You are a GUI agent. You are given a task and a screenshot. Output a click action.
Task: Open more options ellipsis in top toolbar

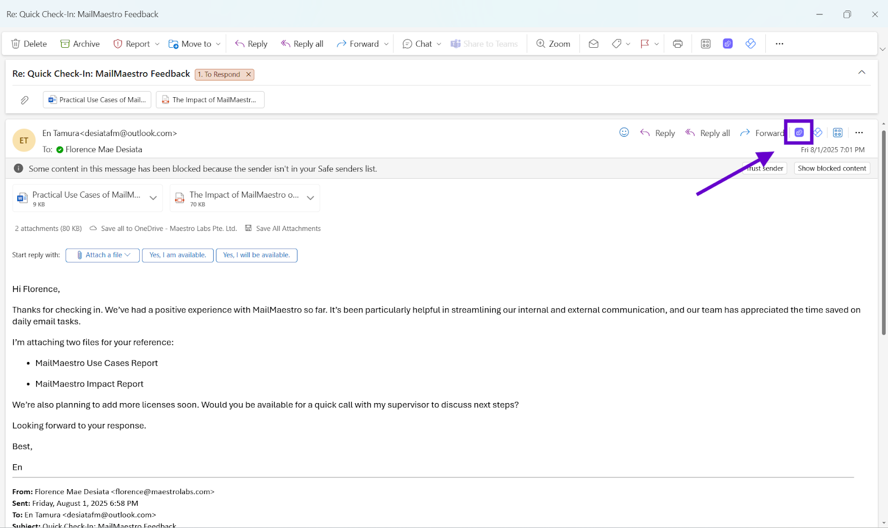point(779,44)
